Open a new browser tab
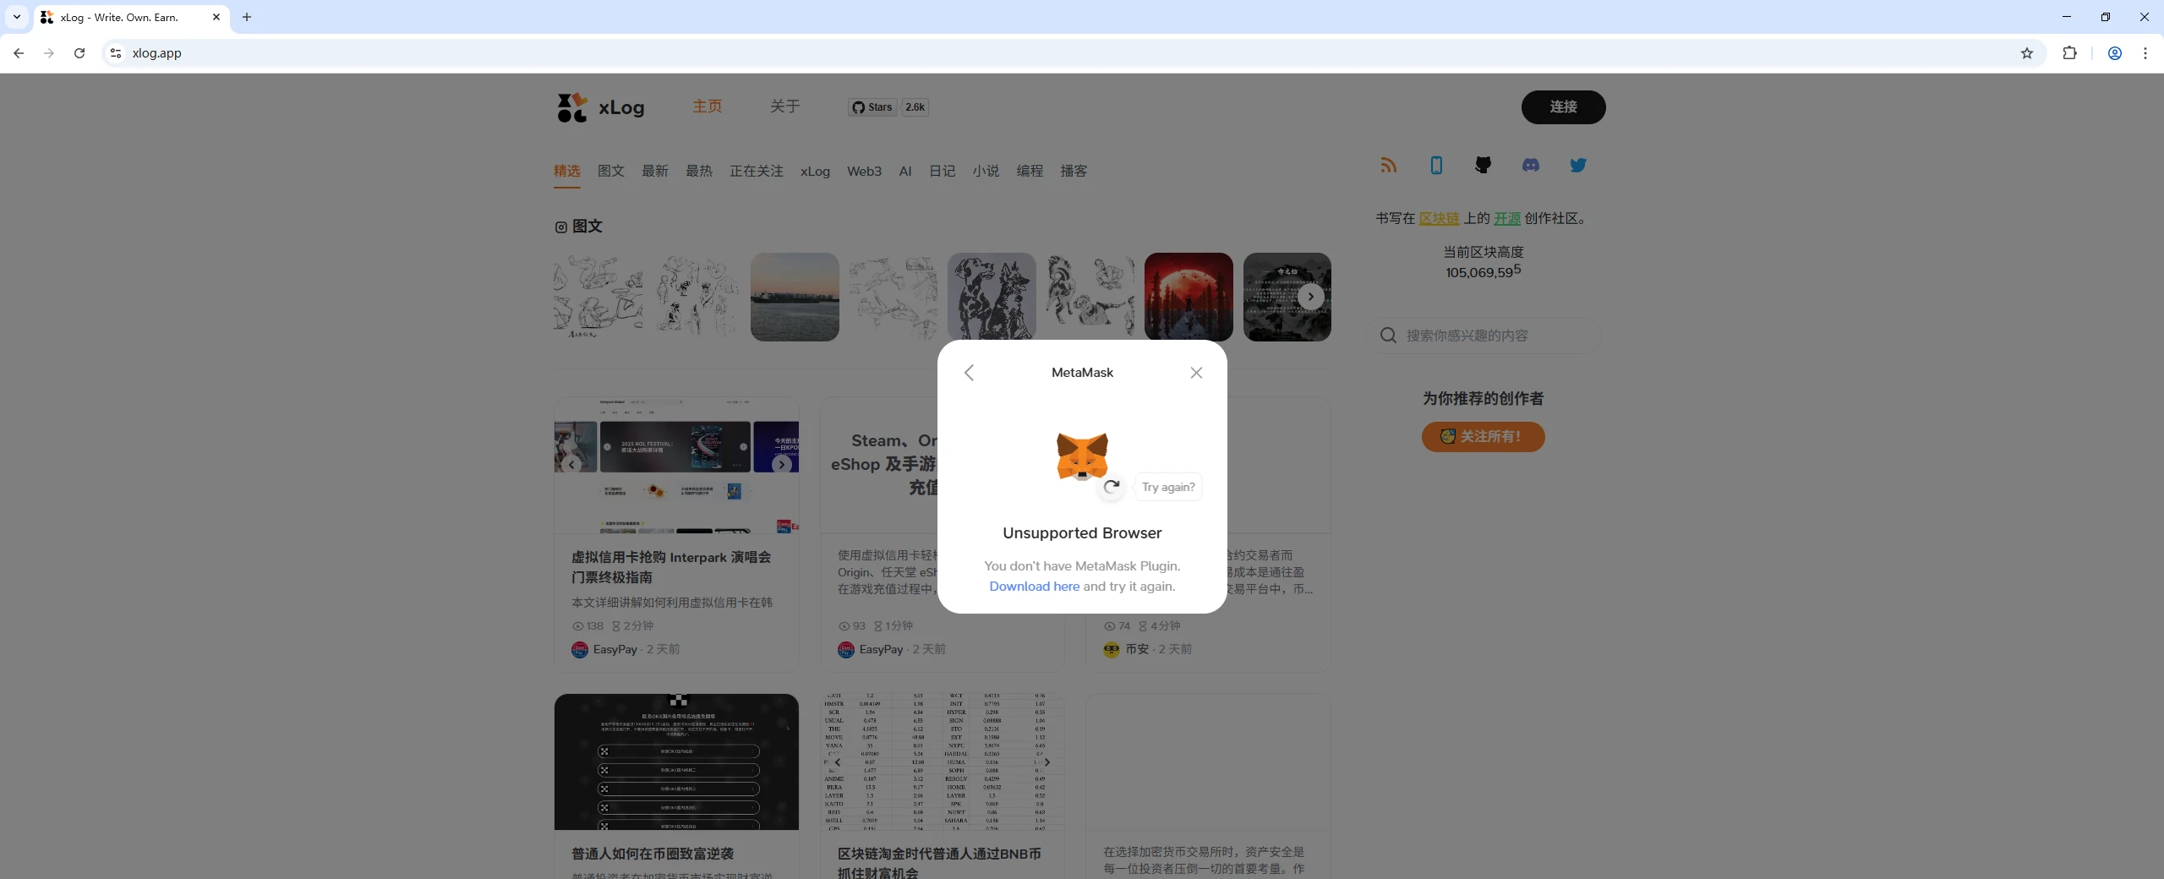This screenshot has height=879, width=2164. coord(247,17)
